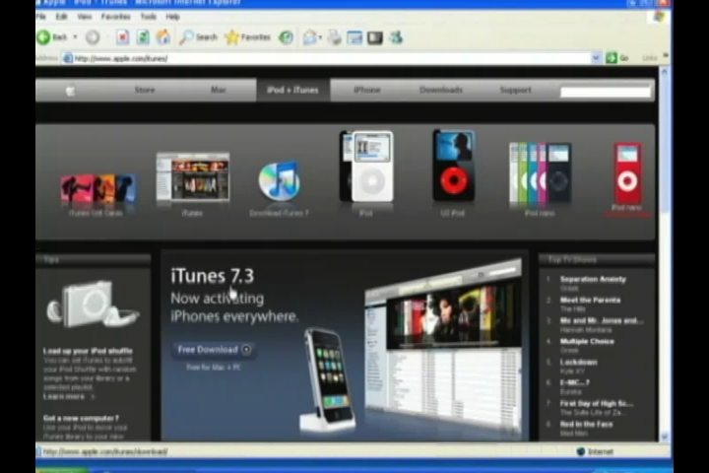Click the Load up your iPod shuffle tip
Image resolution: width=709 pixels, height=473 pixels.
click(x=88, y=351)
